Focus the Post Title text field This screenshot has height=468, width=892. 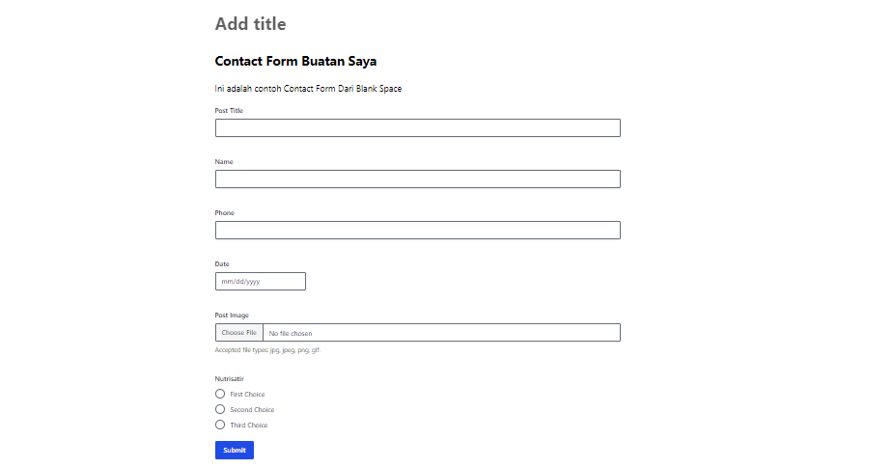point(418,128)
